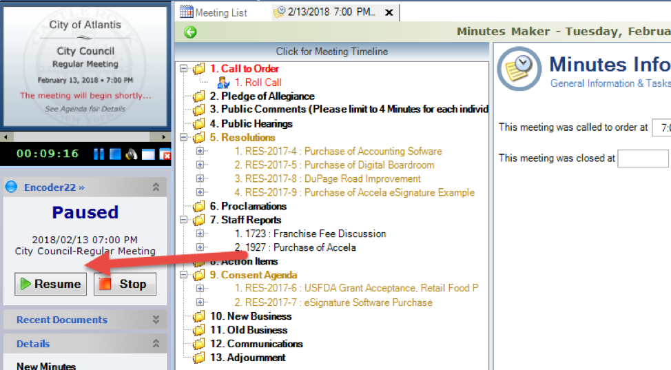Expand the Recent Documents panel chevron

pos(156,320)
